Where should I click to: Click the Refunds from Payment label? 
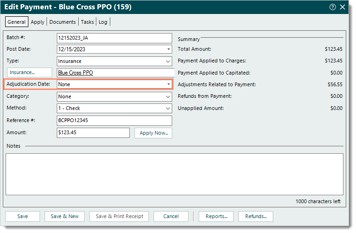[x=205, y=96]
